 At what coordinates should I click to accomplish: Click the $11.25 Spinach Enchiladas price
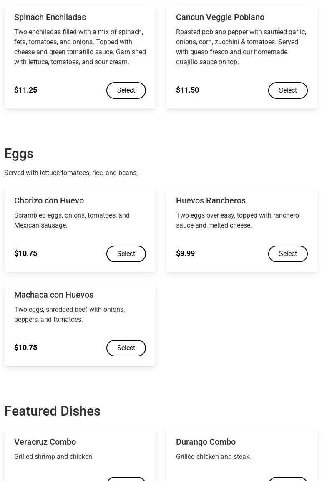pyautogui.click(x=25, y=90)
